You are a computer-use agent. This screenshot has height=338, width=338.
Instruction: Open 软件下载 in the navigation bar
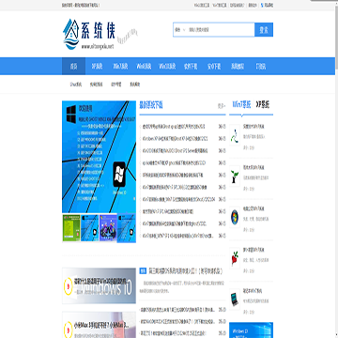191,67
